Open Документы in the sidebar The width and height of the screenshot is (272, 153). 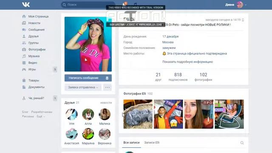(37, 87)
